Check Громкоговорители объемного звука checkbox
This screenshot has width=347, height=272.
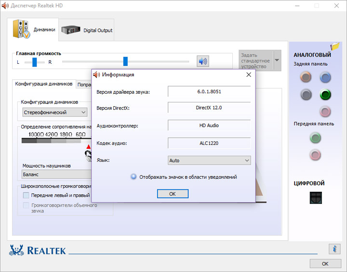(x=26, y=205)
